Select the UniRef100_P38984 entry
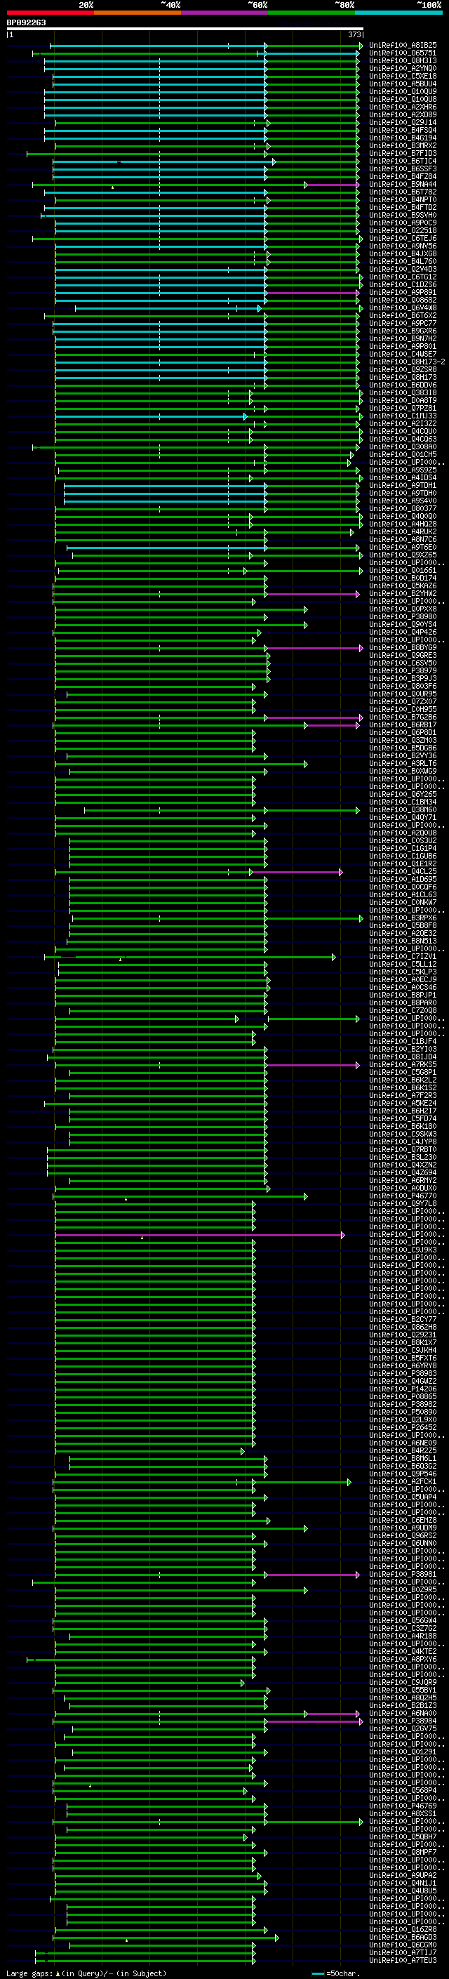449x1979 pixels. click(x=403, y=1720)
